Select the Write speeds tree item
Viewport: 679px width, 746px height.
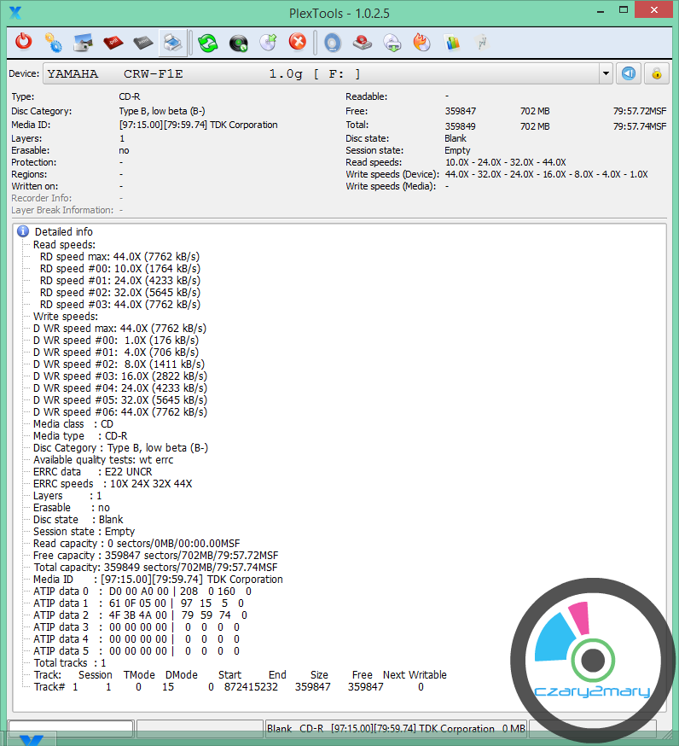coord(65,316)
